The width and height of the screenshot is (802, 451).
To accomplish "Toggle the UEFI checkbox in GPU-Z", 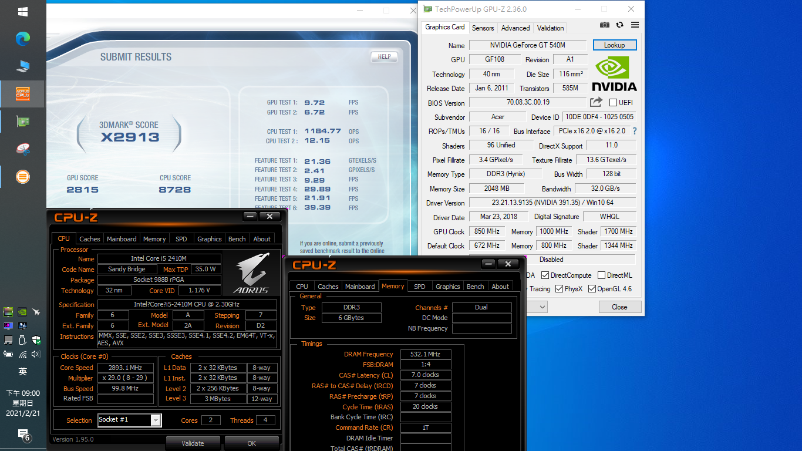I will (x=613, y=103).
